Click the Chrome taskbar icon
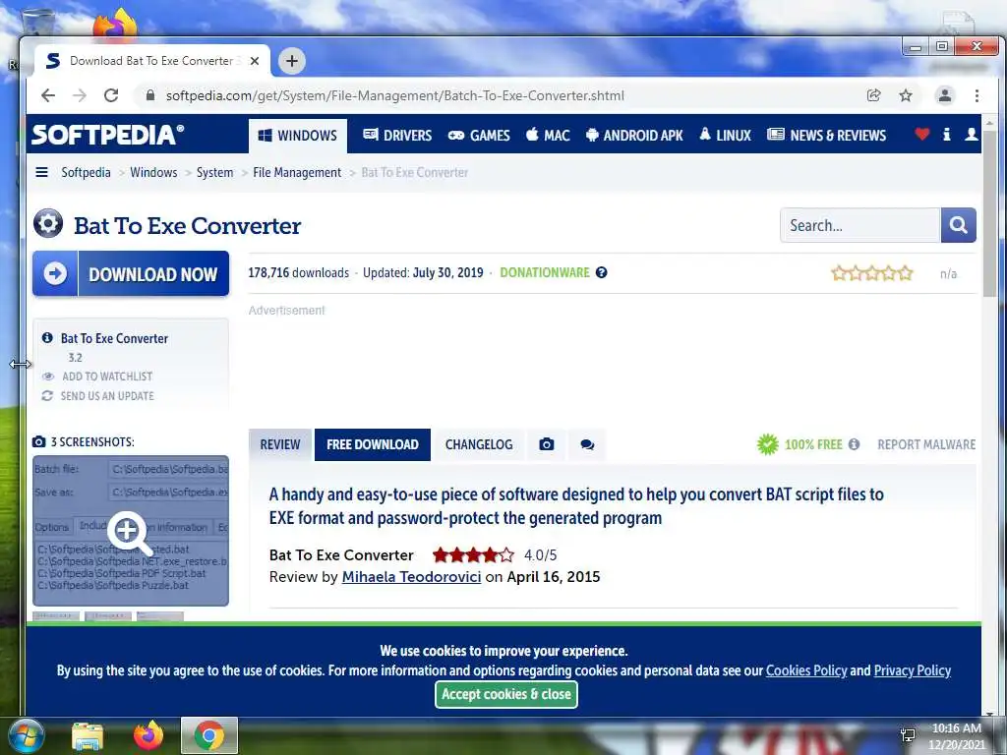The width and height of the screenshot is (1007, 755). pos(209,735)
